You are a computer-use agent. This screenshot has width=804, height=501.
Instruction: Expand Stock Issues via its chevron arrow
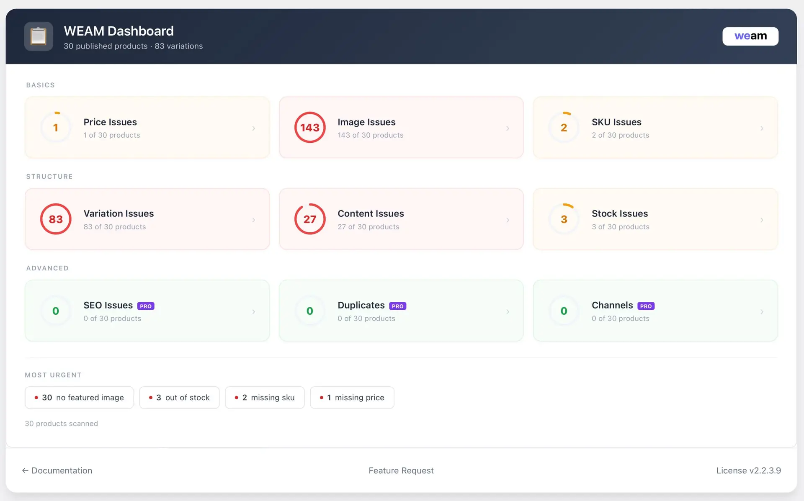761,220
